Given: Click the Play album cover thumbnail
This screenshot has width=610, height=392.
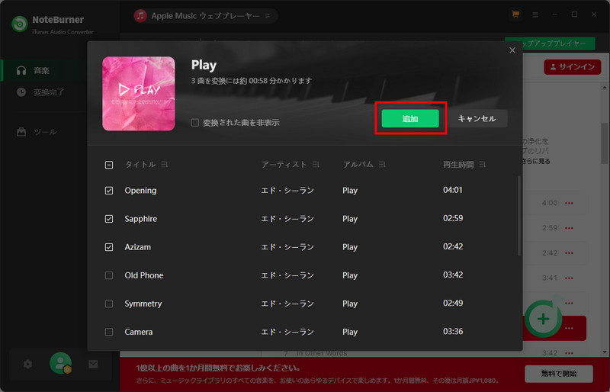Looking at the screenshot, I should (x=139, y=94).
